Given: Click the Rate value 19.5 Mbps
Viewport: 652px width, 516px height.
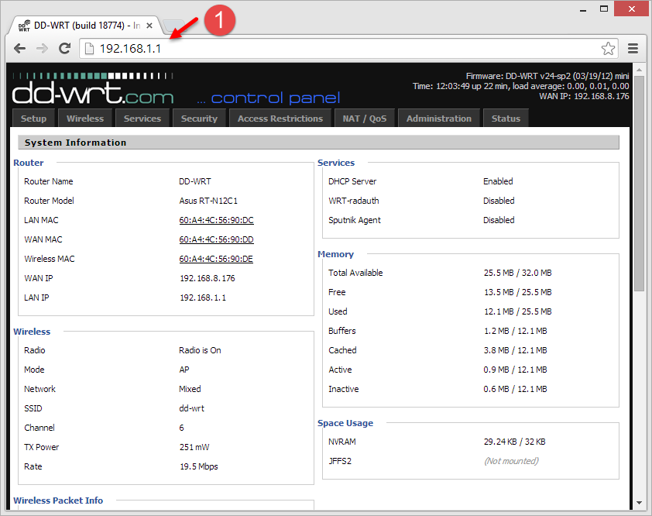Looking at the screenshot, I should (199, 466).
